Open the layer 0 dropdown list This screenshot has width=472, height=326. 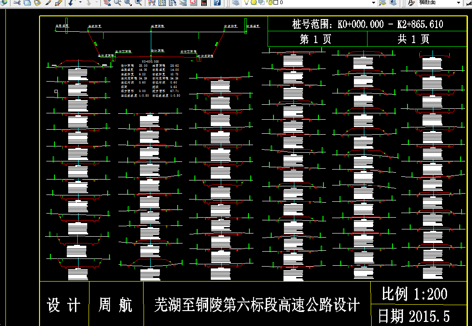point(373,4)
